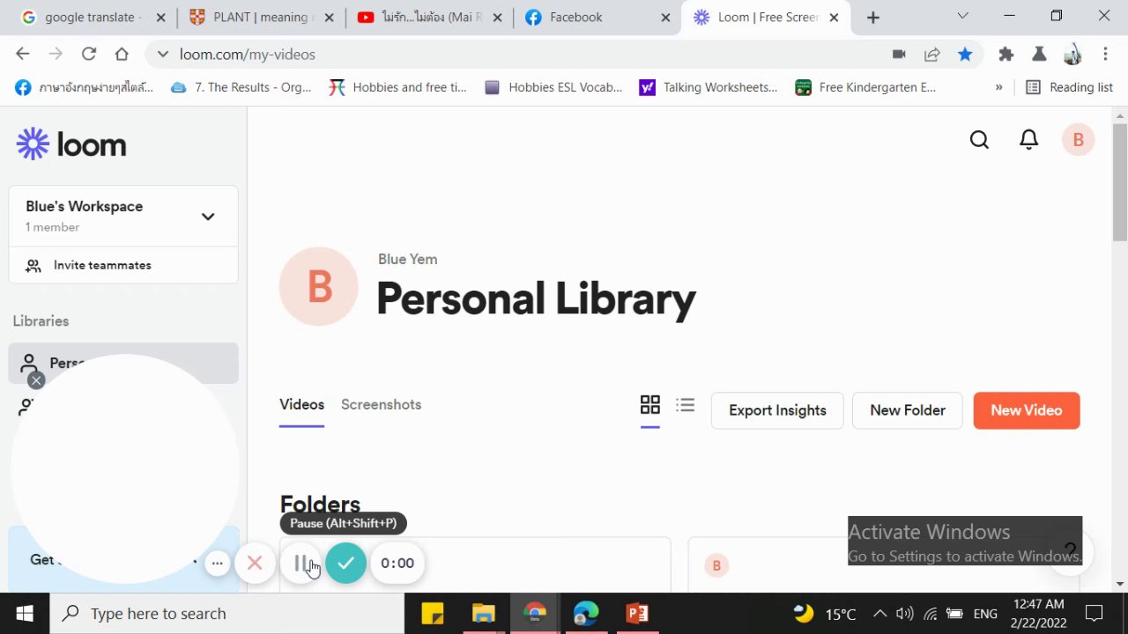
Task: Open PowerPoint from taskbar
Action: tap(637, 614)
